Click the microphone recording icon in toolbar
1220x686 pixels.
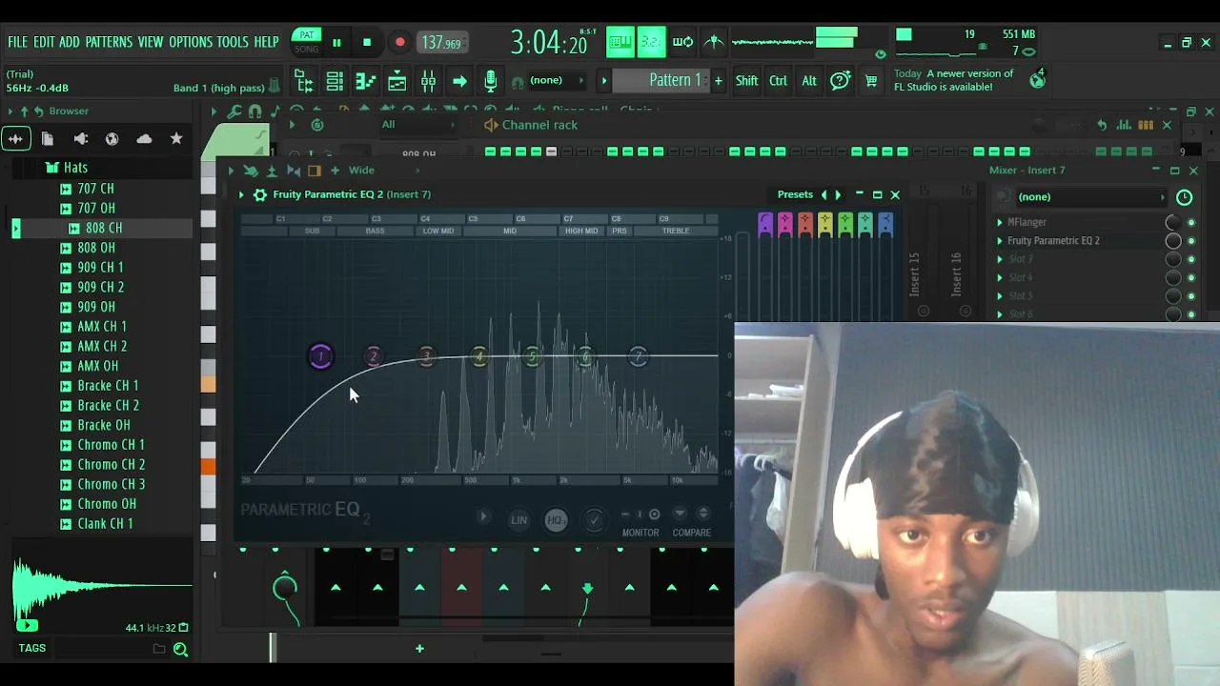click(x=491, y=81)
